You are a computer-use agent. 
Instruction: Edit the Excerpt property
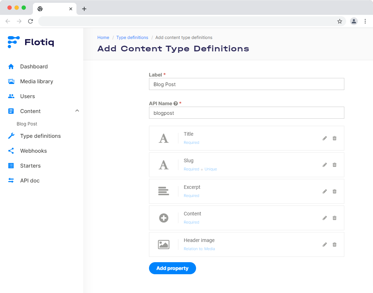click(325, 191)
